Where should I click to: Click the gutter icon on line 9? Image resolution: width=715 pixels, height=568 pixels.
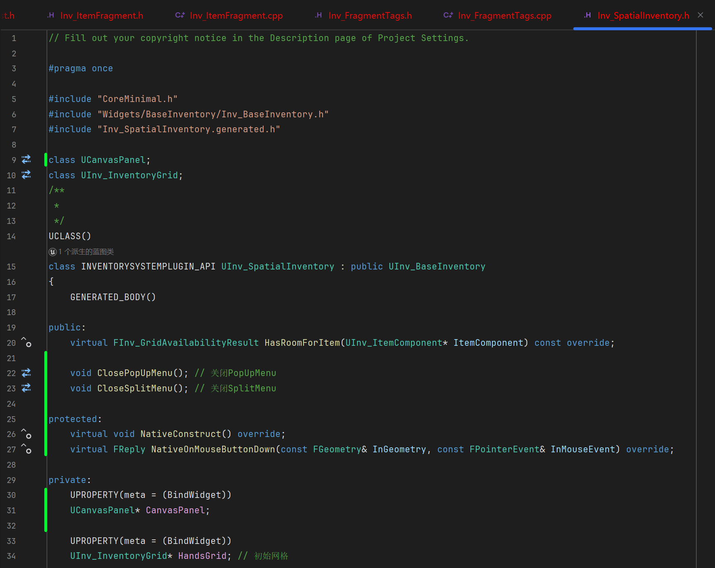click(x=26, y=160)
